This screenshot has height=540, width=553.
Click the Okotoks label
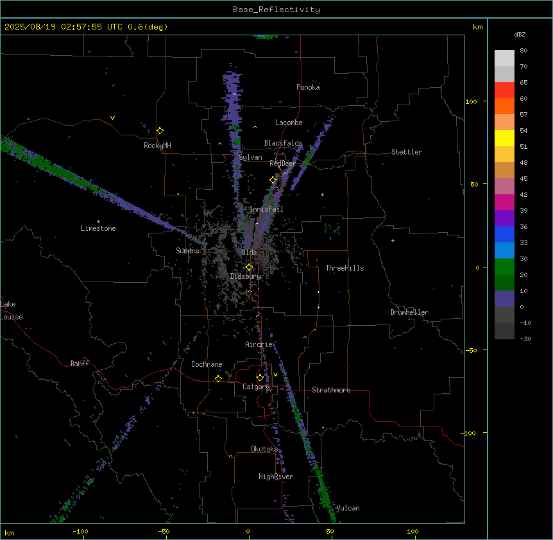(264, 449)
